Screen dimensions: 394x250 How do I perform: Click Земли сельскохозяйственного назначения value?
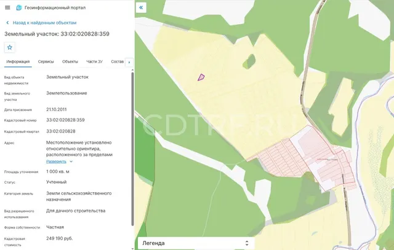(x=79, y=197)
